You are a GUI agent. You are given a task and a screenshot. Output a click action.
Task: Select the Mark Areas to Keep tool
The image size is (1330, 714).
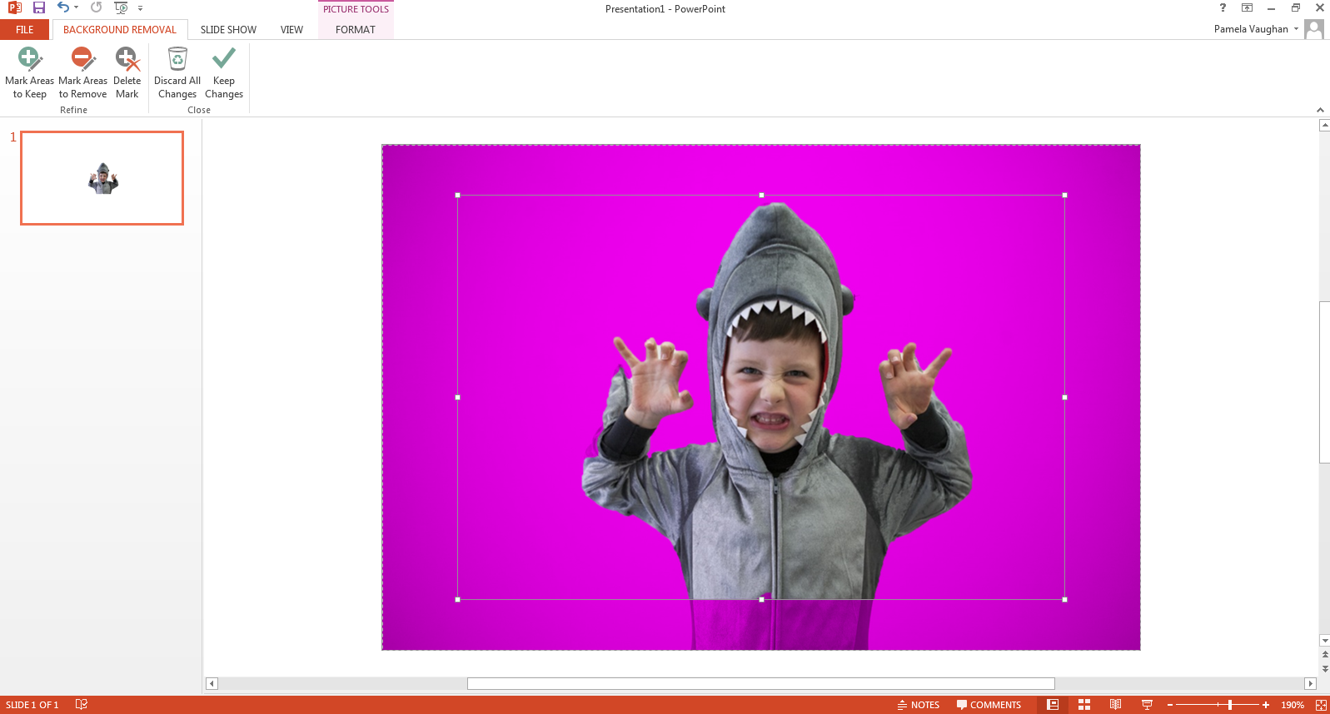click(x=29, y=73)
